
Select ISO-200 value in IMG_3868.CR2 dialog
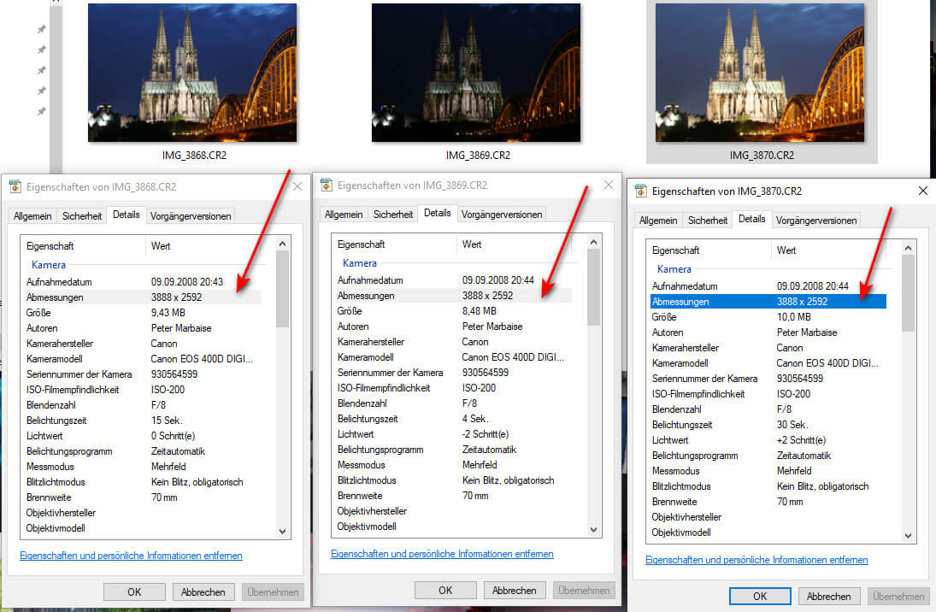[x=168, y=389]
